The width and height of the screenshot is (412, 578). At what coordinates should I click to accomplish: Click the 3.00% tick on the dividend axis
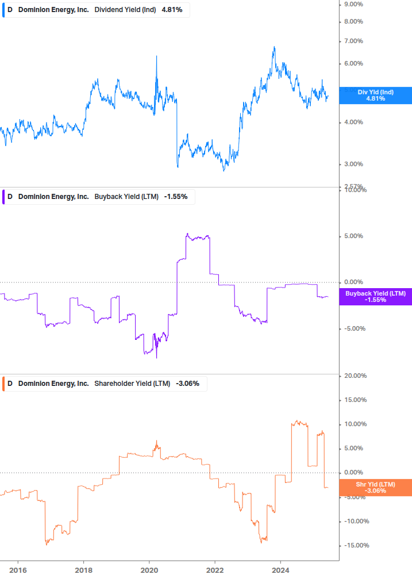353,164
